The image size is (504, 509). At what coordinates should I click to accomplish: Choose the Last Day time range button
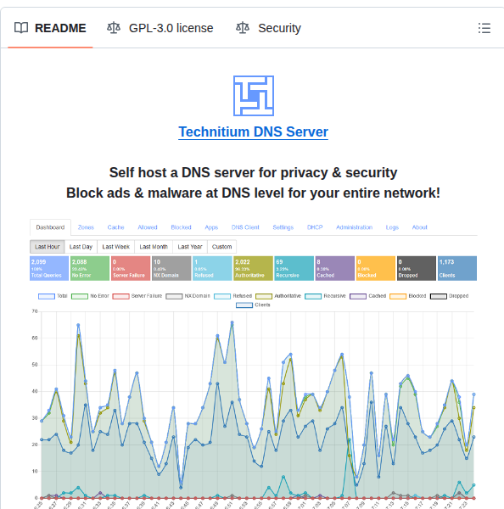pyautogui.click(x=81, y=247)
